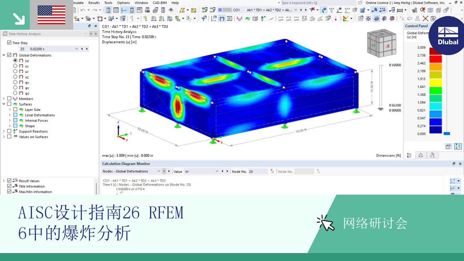Click the redo arrow in toolbar
Image resolution: width=464 pixels, height=261 pixels.
95,10
